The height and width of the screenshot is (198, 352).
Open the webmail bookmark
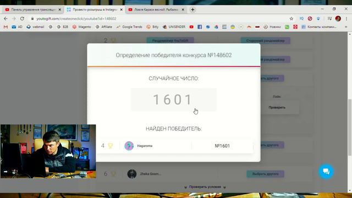[x=35, y=27]
